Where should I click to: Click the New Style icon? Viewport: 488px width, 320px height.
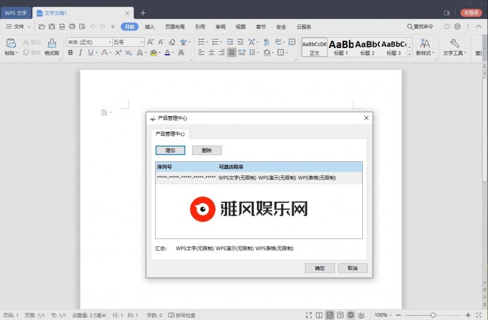pos(425,43)
